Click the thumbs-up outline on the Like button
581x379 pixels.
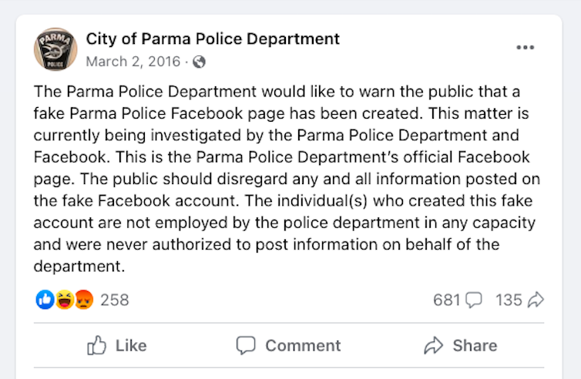(96, 346)
